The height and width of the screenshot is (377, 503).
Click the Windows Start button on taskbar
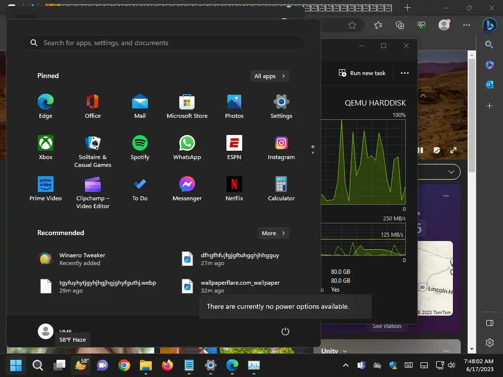pyautogui.click(x=16, y=365)
